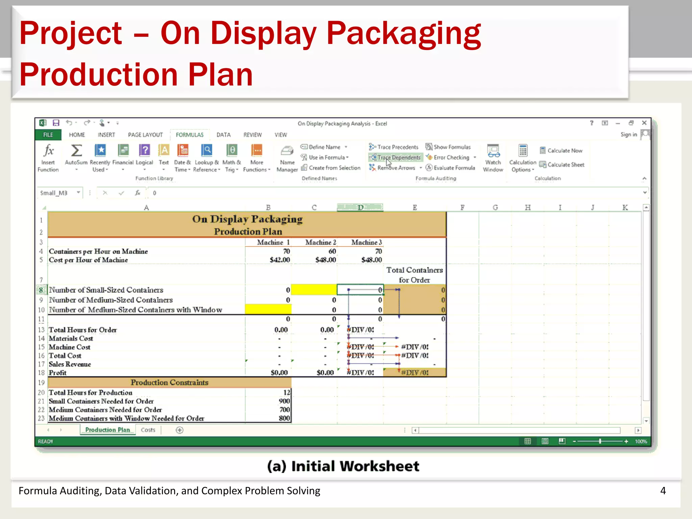Click Evaluate Formula icon
The height and width of the screenshot is (519, 692).
click(x=429, y=168)
